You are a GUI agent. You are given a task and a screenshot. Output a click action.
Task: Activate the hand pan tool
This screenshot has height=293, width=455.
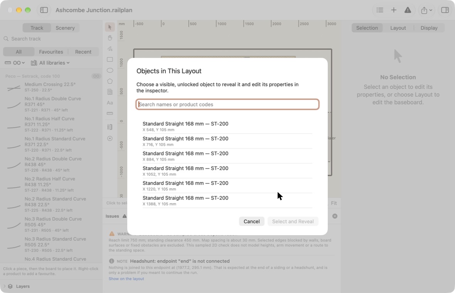point(110,38)
